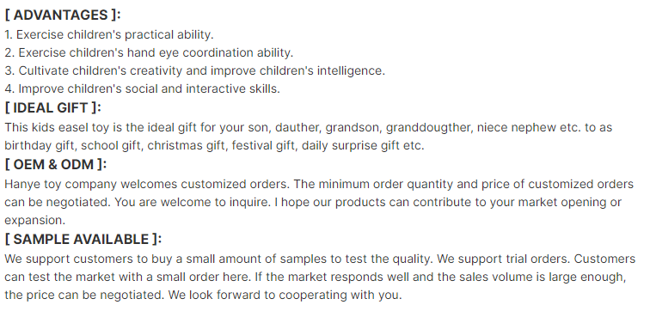Click the IDEAL GIFT heading
The image size is (650, 311).
(x=53, y=108)
